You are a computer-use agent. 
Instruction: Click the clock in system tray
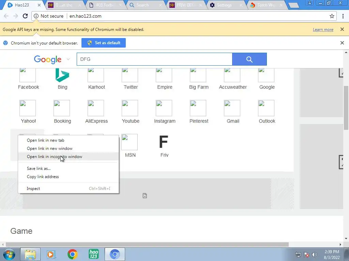pyautogui.click(x=332, y=255)
